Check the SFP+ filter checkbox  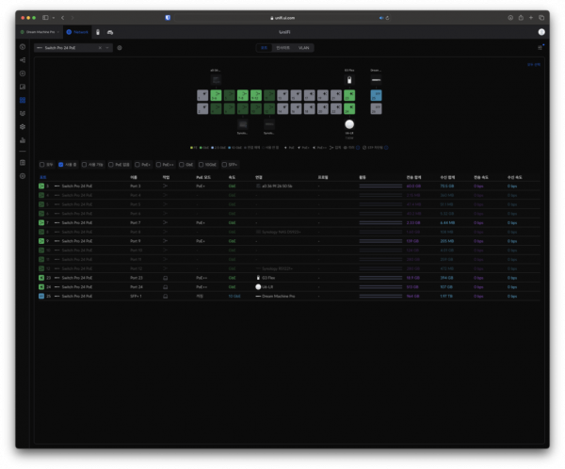coord(225,164)
